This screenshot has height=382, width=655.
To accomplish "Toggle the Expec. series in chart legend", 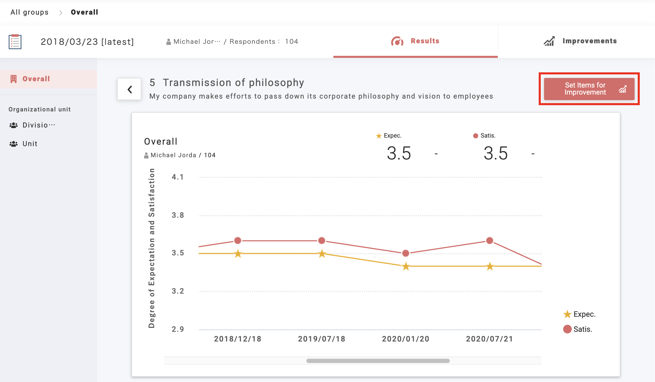I will coord(579,314).
